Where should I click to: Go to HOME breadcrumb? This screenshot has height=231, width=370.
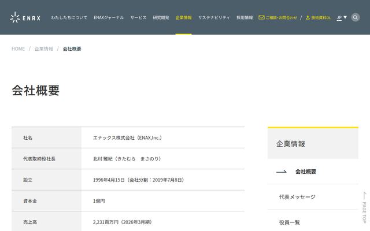[18, 49]
